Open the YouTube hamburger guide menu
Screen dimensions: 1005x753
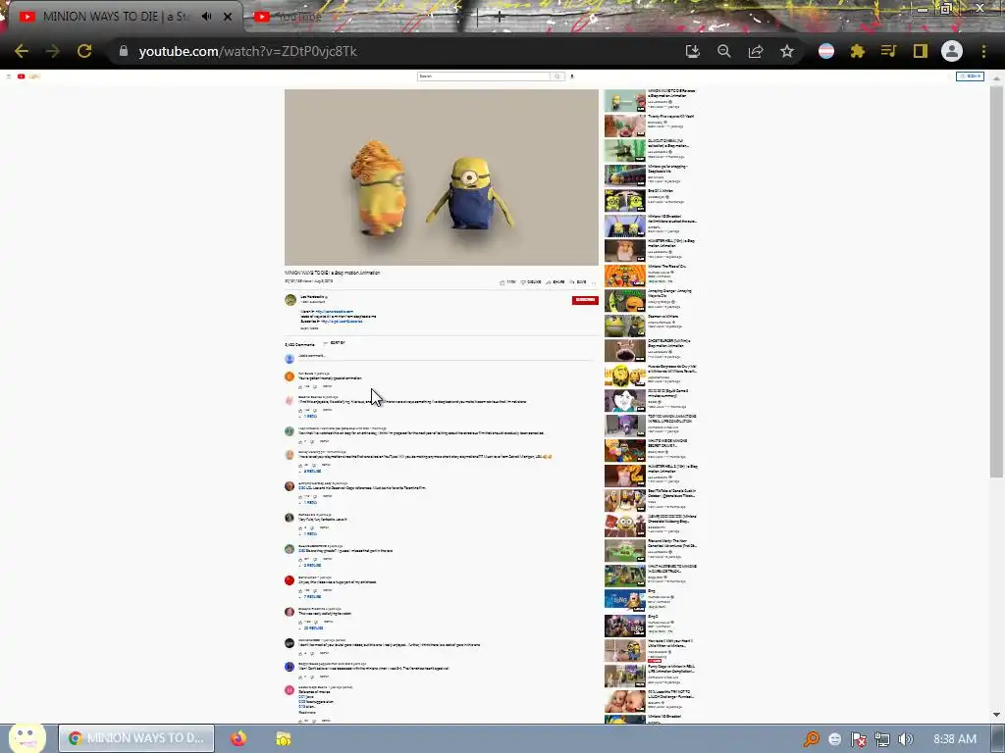9,76
